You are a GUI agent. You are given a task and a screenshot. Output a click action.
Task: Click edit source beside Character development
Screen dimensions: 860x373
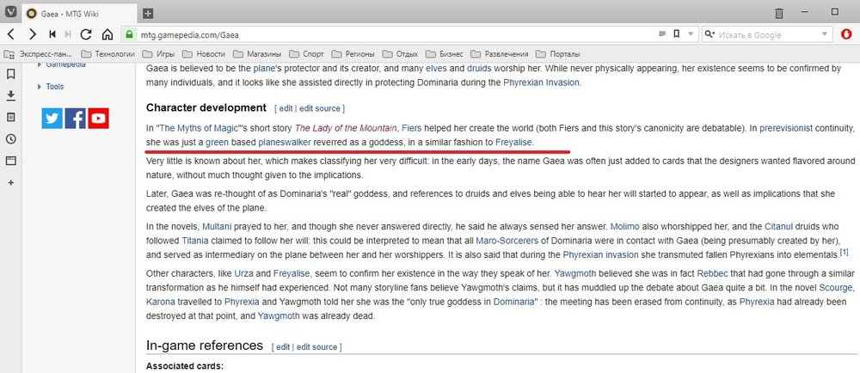(319, 108)
